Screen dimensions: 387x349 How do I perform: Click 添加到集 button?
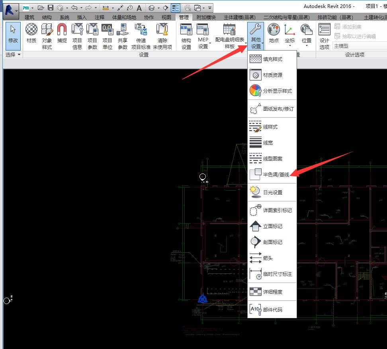[348, 27]
